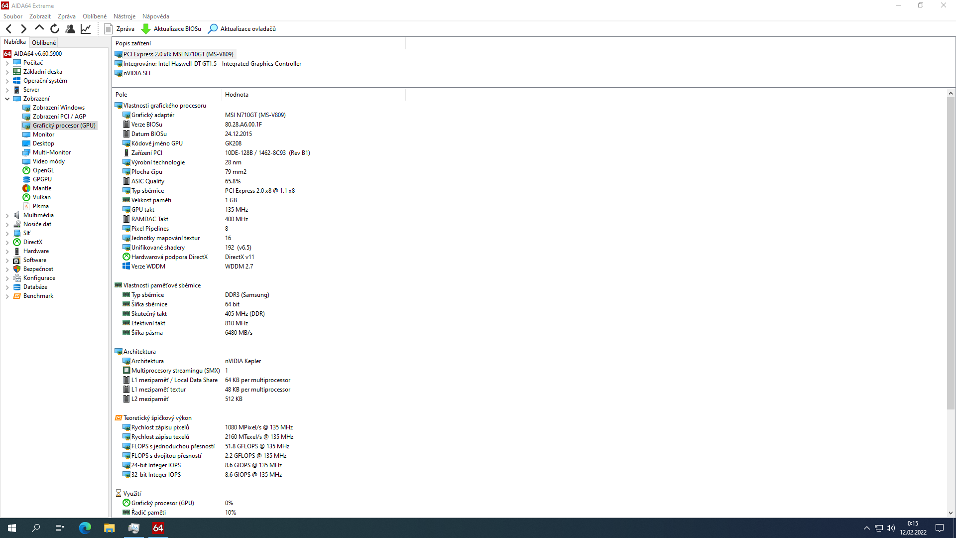This screenshot has height=538, width=956.
Task: Select OpenGL in the tree
Action: pos(43,170)
